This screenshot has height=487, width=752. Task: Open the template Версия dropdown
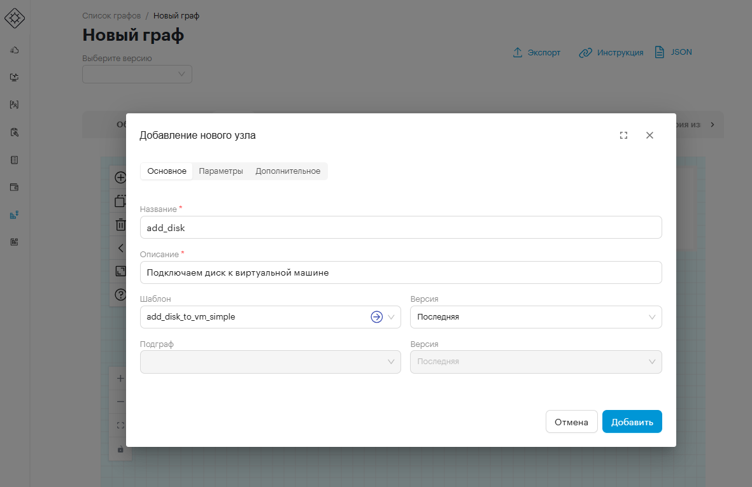coord(536,317)
